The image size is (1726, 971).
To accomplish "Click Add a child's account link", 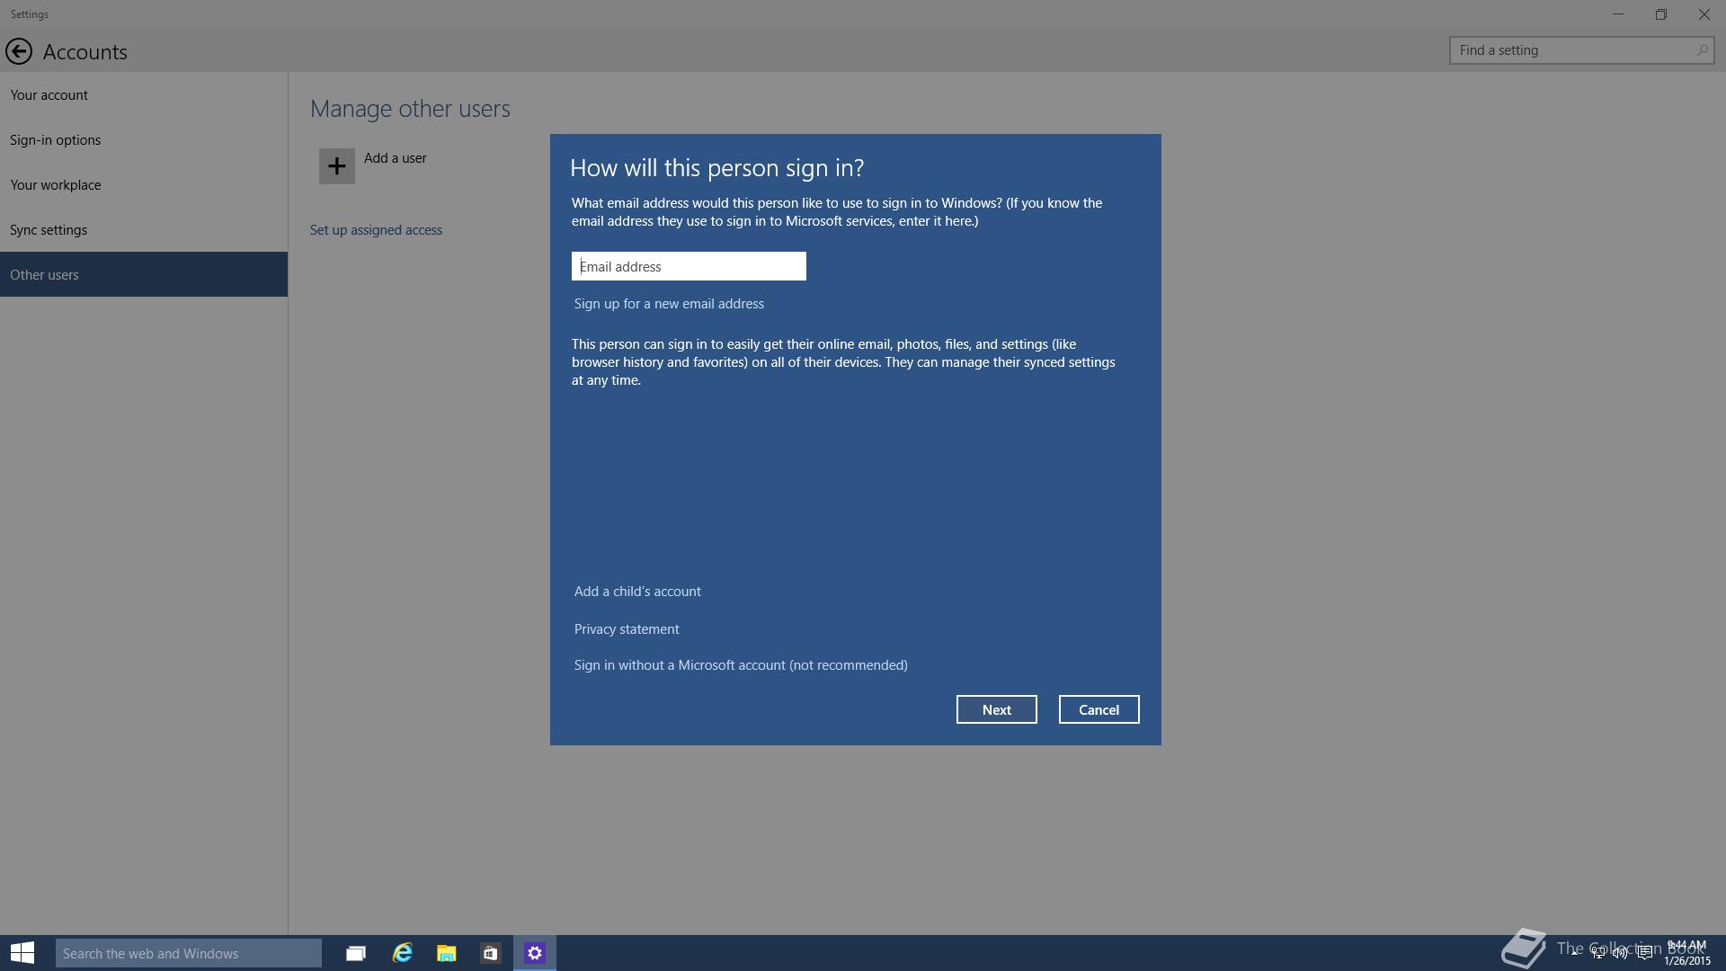I will pos(637,592).
